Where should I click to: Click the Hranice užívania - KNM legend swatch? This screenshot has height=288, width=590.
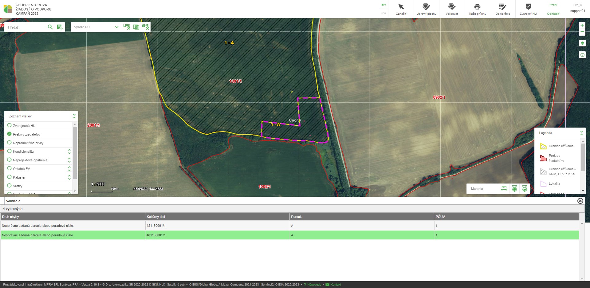click(543, 172)
